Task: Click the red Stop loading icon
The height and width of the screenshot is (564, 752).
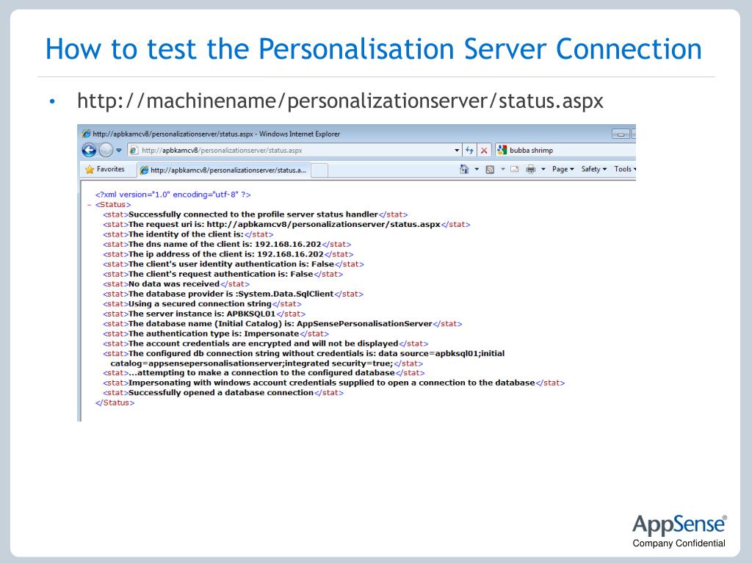Action: point(484,150)
